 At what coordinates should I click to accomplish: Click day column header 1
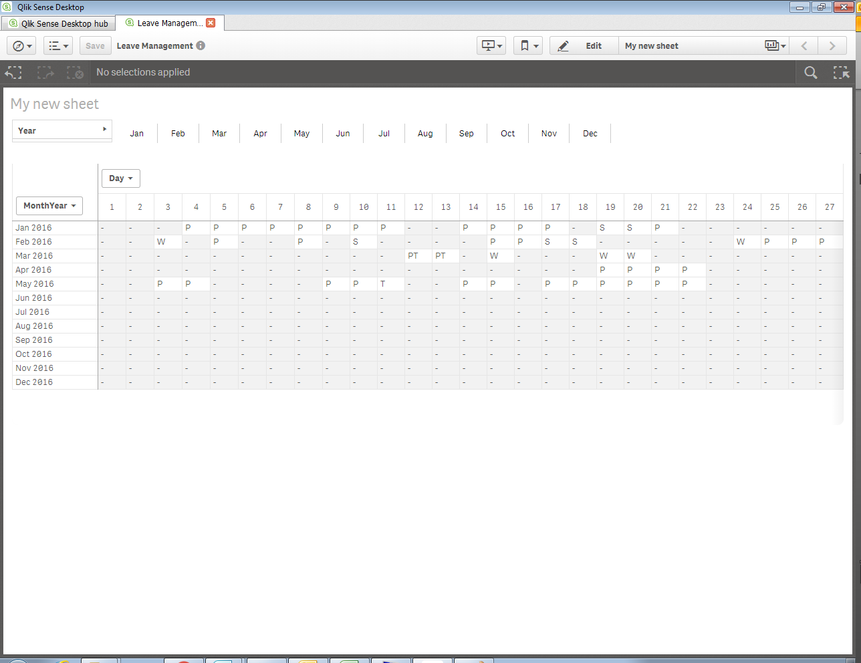112,207
